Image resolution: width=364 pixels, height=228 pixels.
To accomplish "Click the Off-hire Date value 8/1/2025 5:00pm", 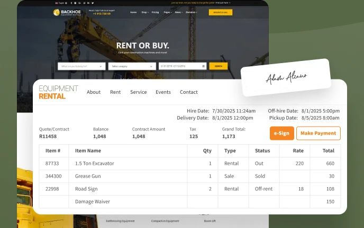I will 321,111.
